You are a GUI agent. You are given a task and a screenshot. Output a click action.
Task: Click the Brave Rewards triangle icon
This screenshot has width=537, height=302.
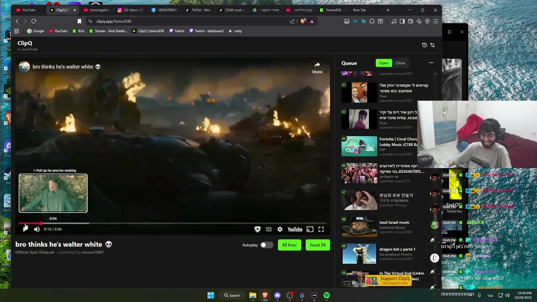click(312, 21)
